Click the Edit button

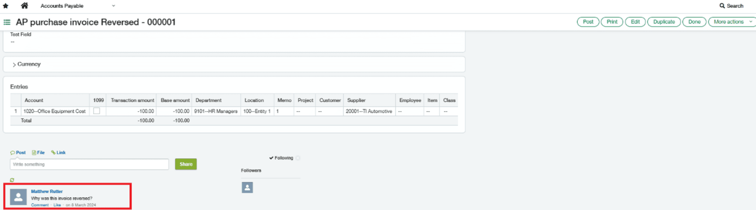click(635, 22)
